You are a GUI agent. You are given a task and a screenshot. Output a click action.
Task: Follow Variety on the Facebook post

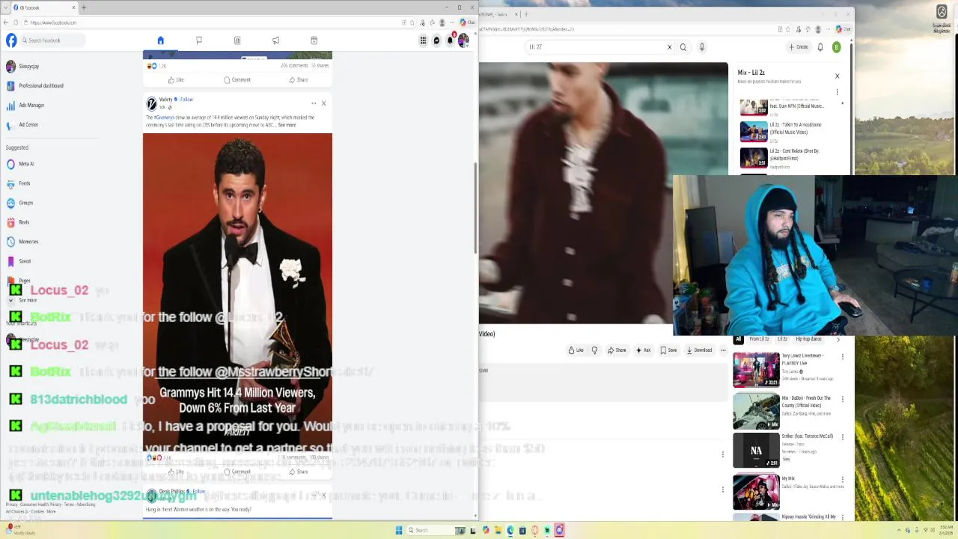[x=186, y=100]
